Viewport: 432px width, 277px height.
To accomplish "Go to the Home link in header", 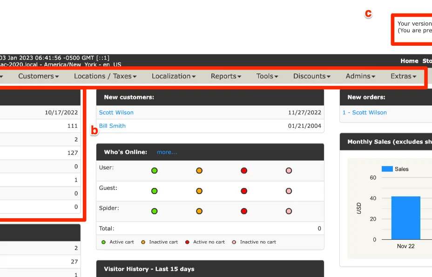I will point(409,61).
